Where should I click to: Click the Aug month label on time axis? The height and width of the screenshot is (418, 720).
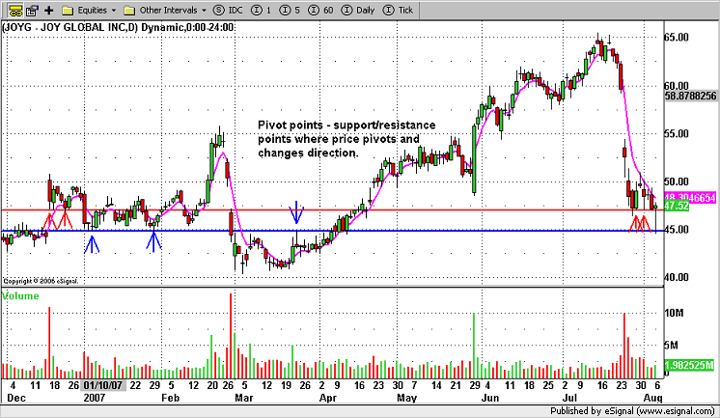pos(653,398)
